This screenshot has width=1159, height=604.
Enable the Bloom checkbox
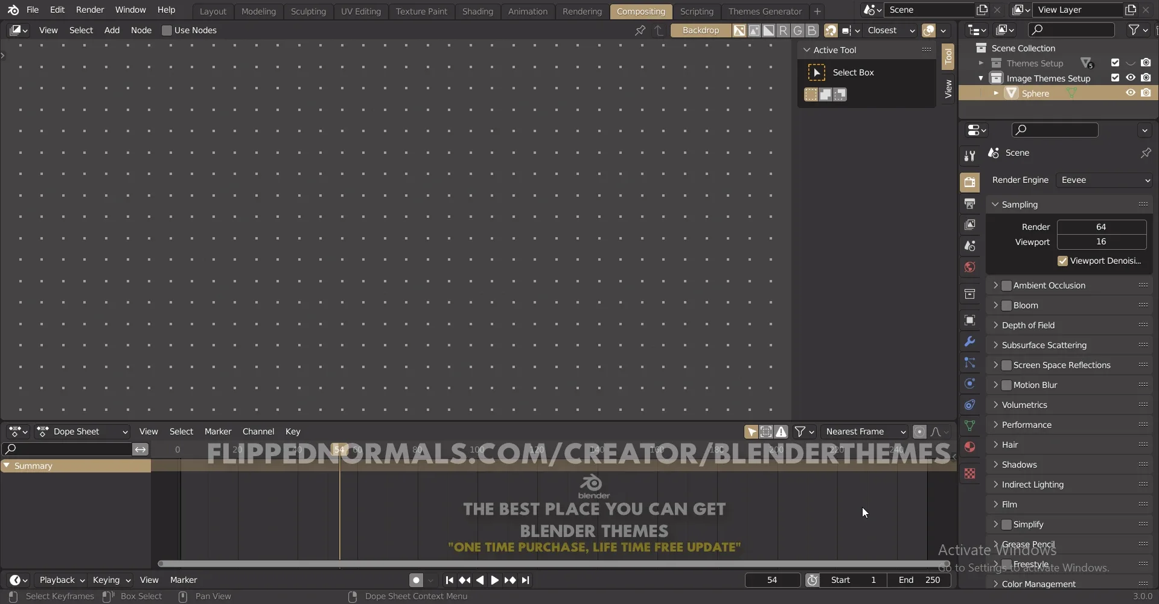[x=1006, y=305]
